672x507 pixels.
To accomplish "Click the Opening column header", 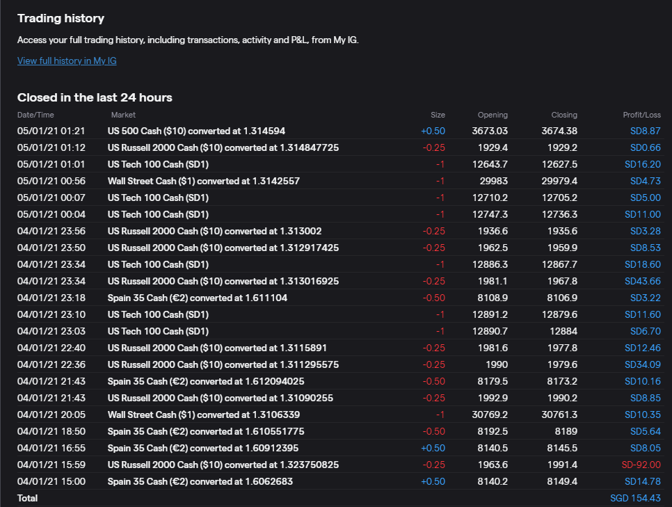I will point(493,115).
